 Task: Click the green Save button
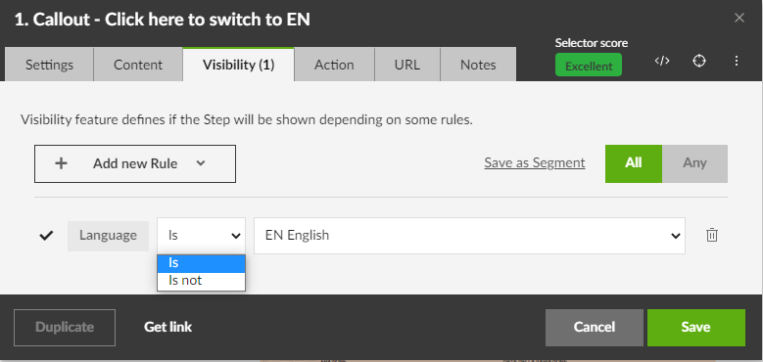click(x=695, y=328)
